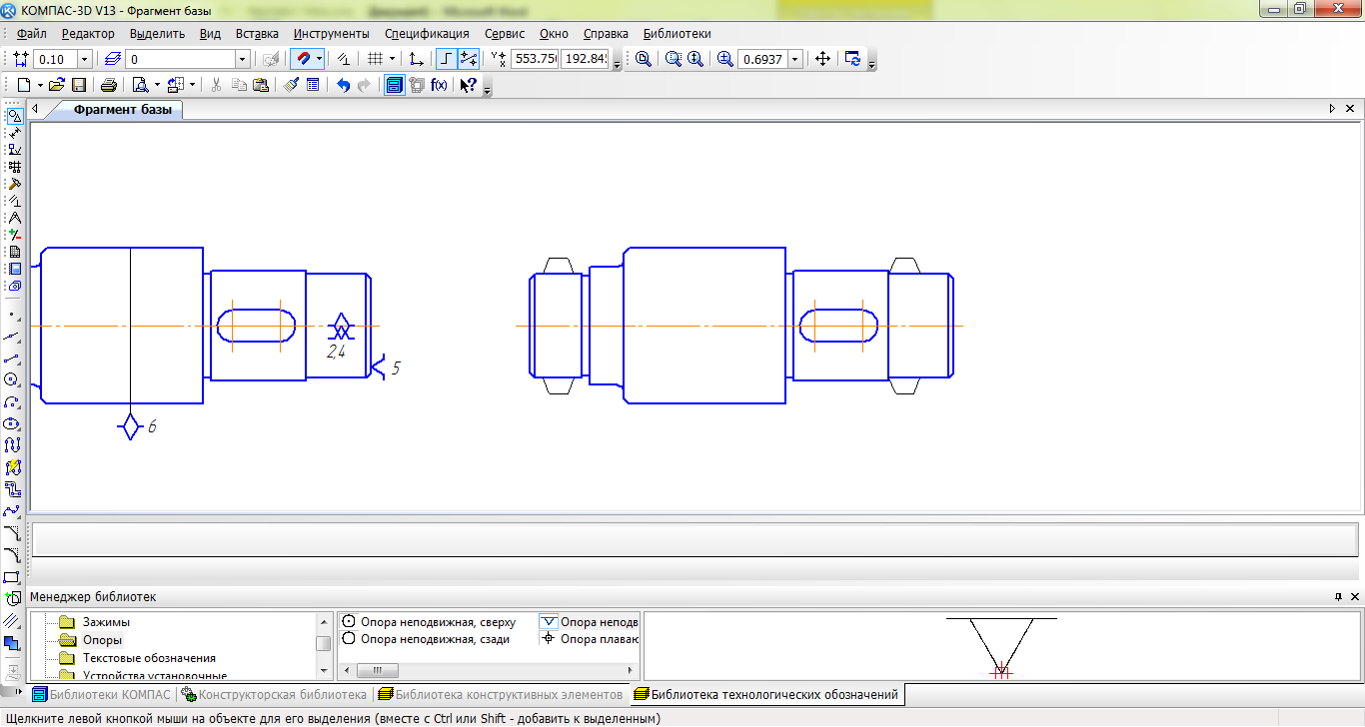This screenshot has height=727, width=1365.
Task: Activate the pan view crossed-arrows icon
Action: pyautogui.click(x=822, y=59)
